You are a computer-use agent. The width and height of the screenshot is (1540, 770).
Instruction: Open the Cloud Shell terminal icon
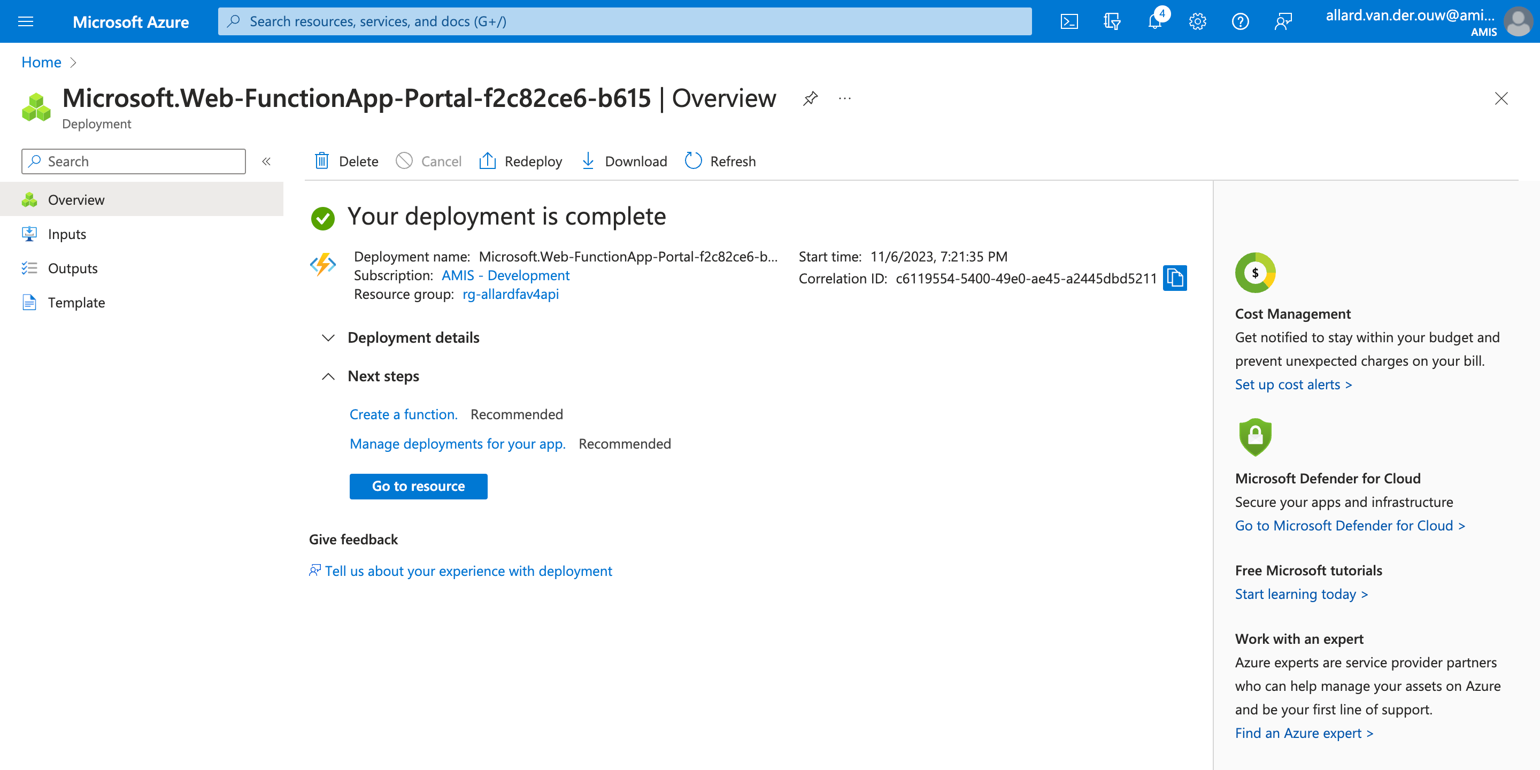(x=1069, y=21)
